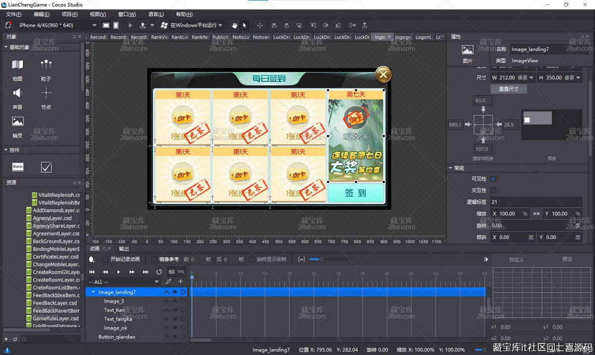The width and height of the screenshot is (595, 355).
Task: Open the 项目(P) menu
Action: (x=69, y=14)
